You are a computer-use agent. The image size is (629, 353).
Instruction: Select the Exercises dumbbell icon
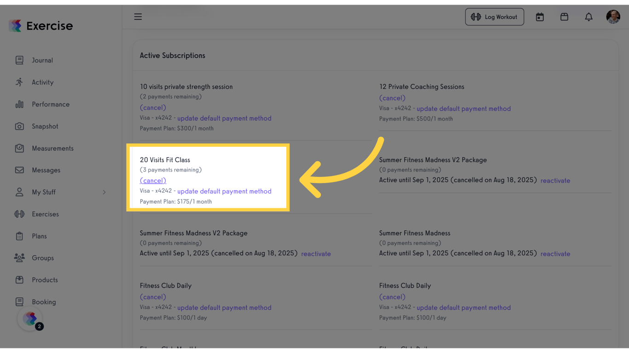[x=19, y=214]
